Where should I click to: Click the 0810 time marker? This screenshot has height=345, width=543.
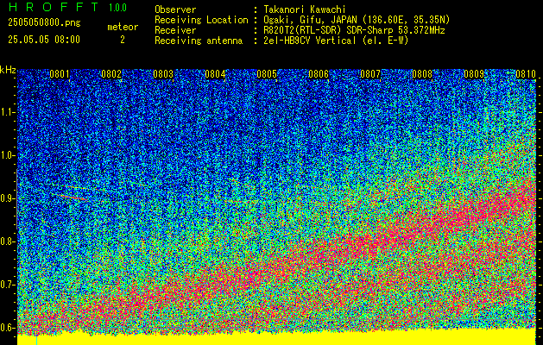526,74
